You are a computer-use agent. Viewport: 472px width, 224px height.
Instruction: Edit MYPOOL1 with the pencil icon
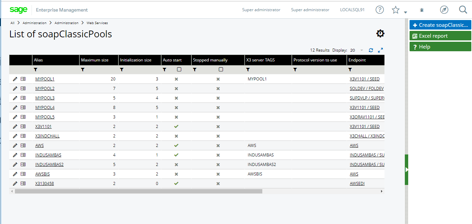click(15, 79)
